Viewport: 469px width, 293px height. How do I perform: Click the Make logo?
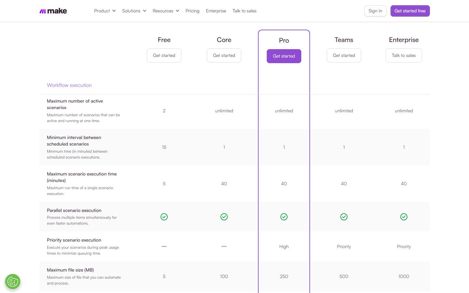(x=53, y=11)
